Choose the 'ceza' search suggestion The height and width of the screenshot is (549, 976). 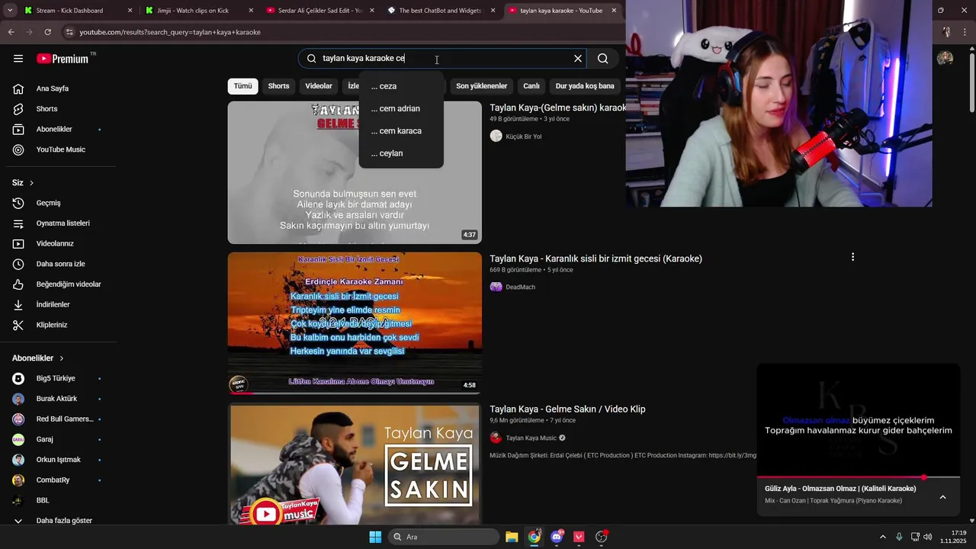pos(401,86)
